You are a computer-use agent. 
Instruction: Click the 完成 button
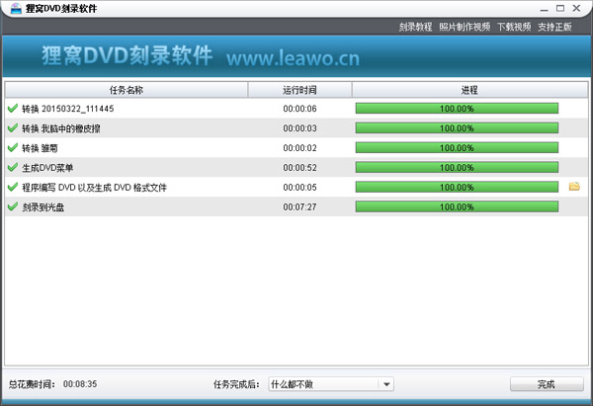point(547,384)
